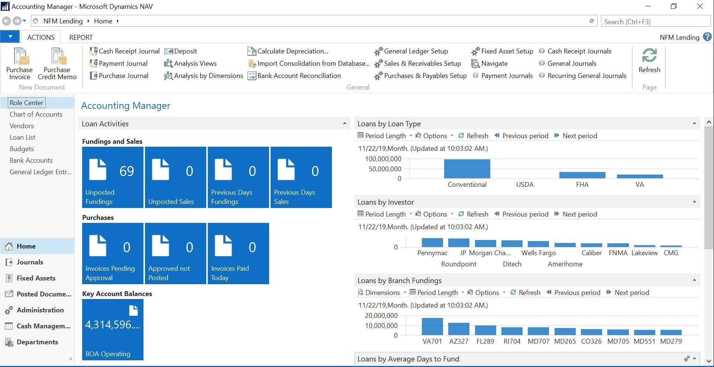Go to Next period in Loans by Loan Type
The width and height of the screenshot is (714, 367).
(576, 136)
